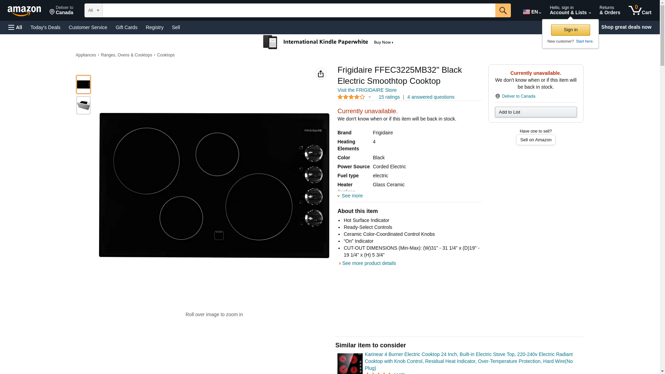
Task: Click the share icon on the product image
Action: pos(320,74)
